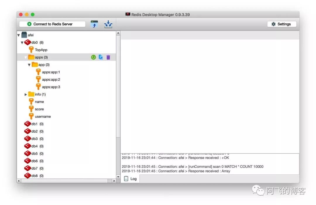Screen dimensions: 316x205
Task: Open key apps:app:3 label
Action: (51, 87)
